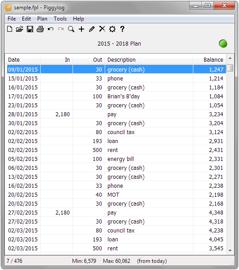Click the Out column header

pos(89,60)
